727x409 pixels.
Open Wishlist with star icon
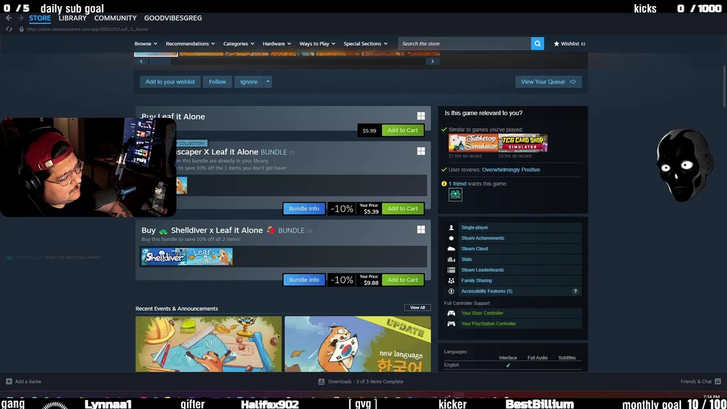[x=569, y=44]
